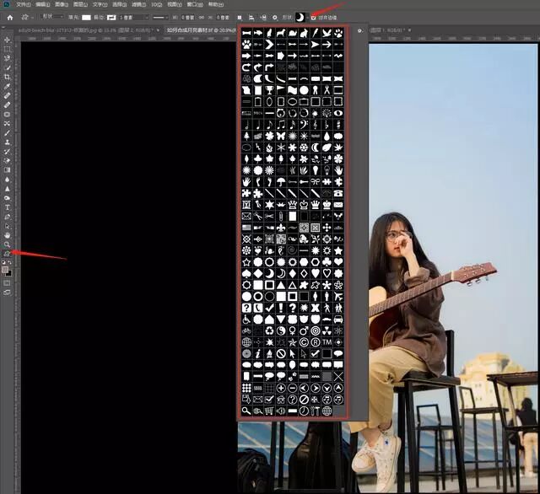Image resolution: width=540 pixels, height=494 pixels.
Task: Choose the wheelchair symbol shape
Action: [x=246, y=319]
